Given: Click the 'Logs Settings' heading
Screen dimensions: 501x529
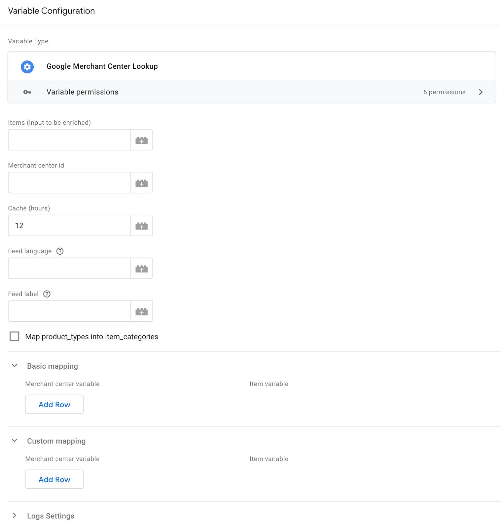Looking at the screenshot, I should pyautogui.click(x=51, y=516).
